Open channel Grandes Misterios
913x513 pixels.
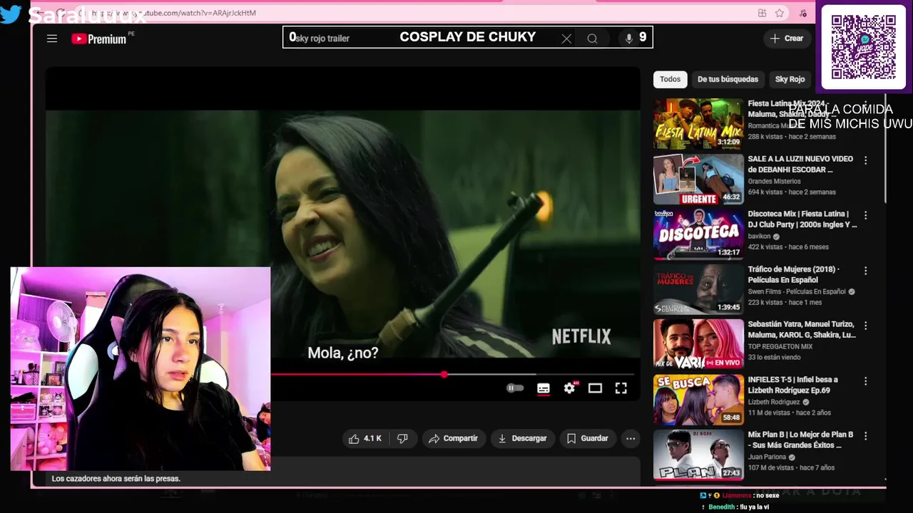click(774, 181)
